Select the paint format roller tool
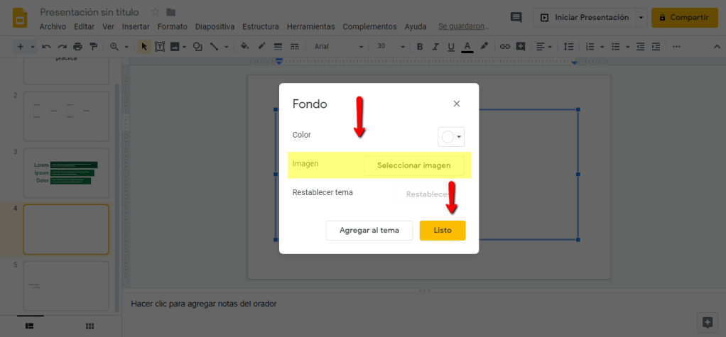Screen dimensions: 726x337 point(92,47)
